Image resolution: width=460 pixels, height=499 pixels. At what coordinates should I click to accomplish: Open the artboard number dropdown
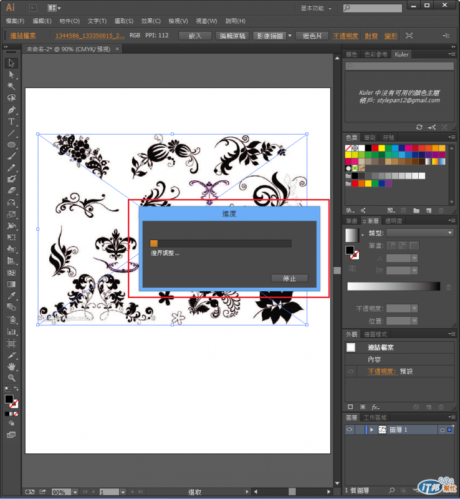tap(123, 492)
